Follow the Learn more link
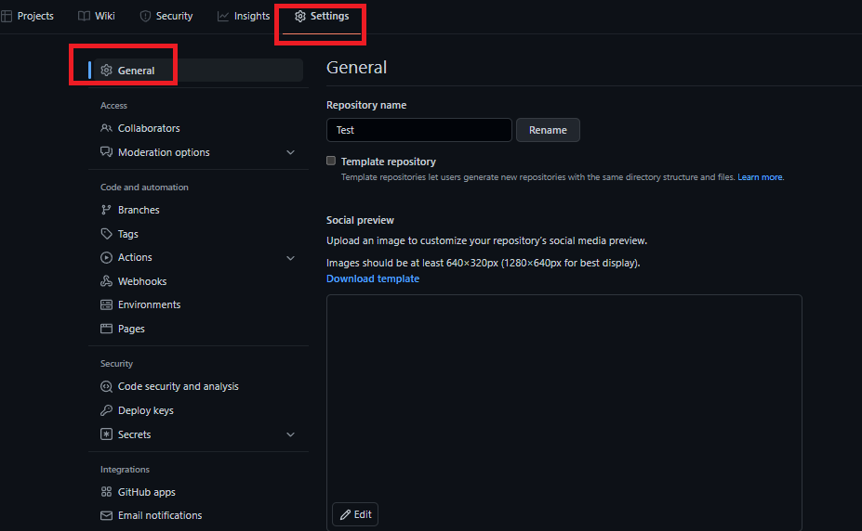Image resolution: width=862 pixels, height=531 pixels. 760,177
